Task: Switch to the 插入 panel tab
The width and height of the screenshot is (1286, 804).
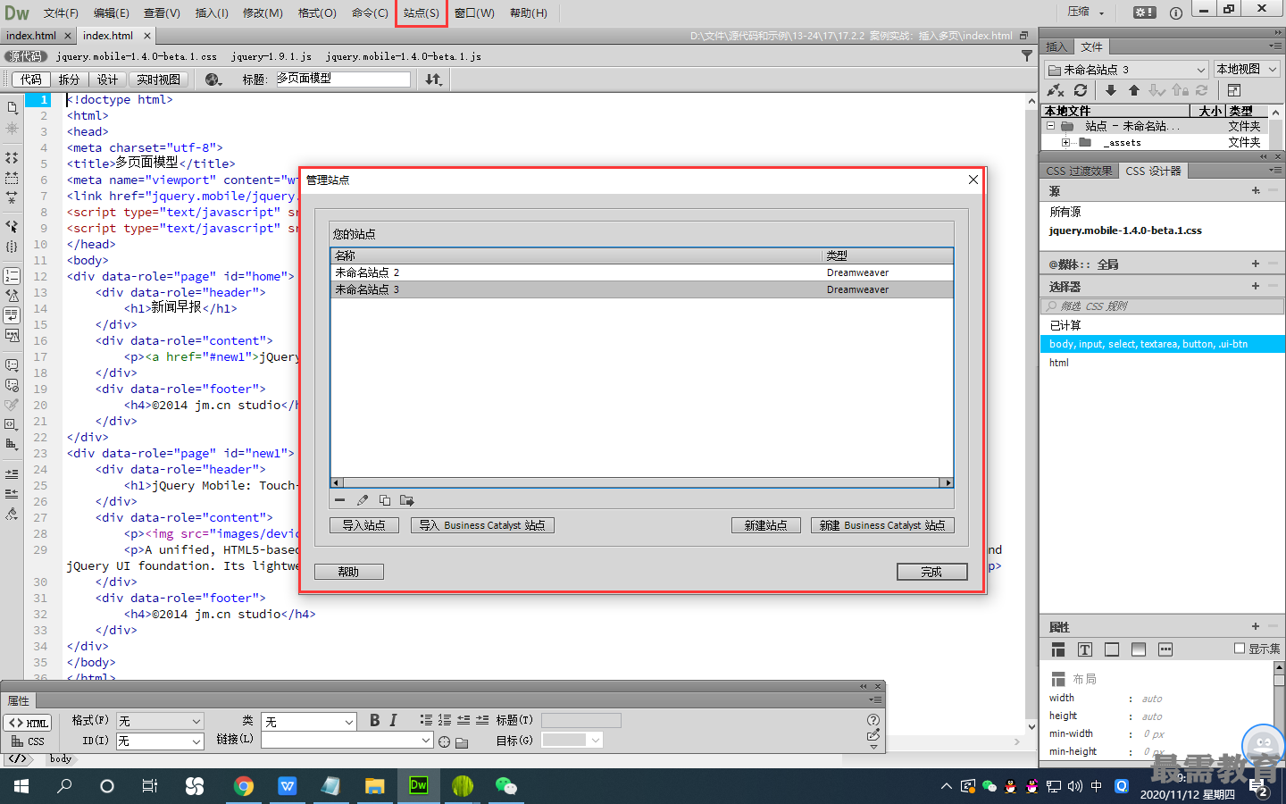Action: (x=1056, y=46)
